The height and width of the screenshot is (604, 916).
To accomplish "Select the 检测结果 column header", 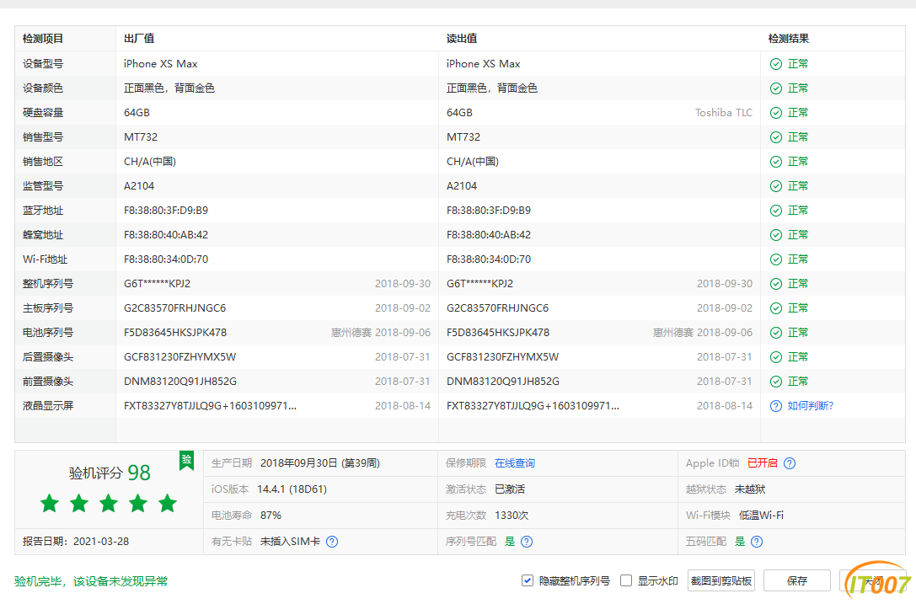I will pyautogui.click(x=789, y=39).
